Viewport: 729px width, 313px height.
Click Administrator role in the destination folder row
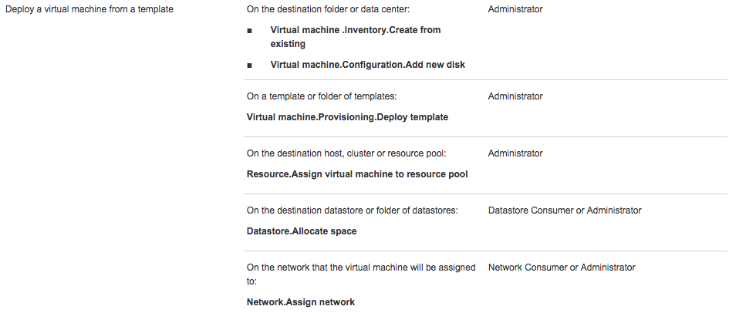coord(515,9)
